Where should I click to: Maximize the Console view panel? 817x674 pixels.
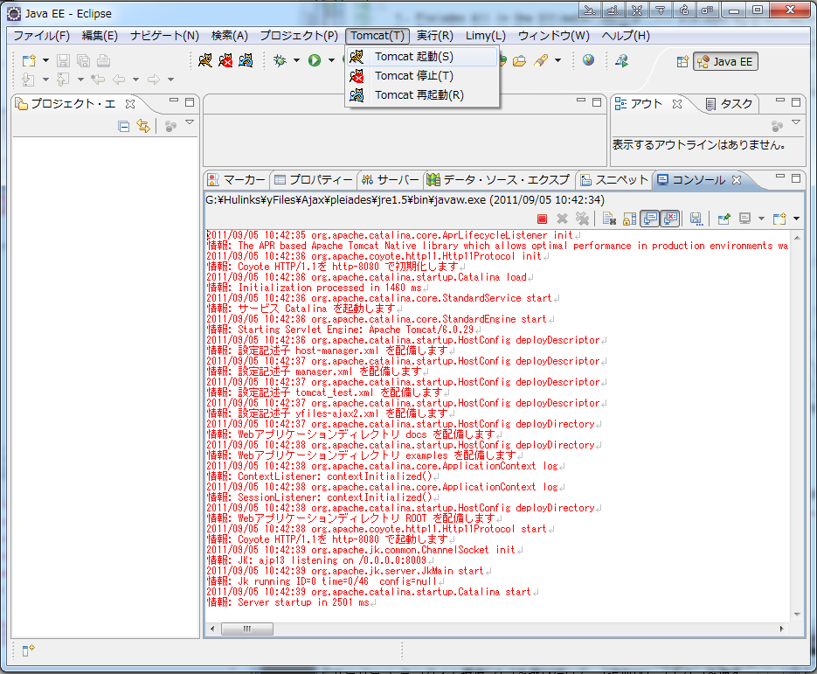796,178
